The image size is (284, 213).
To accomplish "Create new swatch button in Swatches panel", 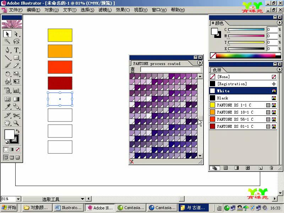I will click(261, 168).
